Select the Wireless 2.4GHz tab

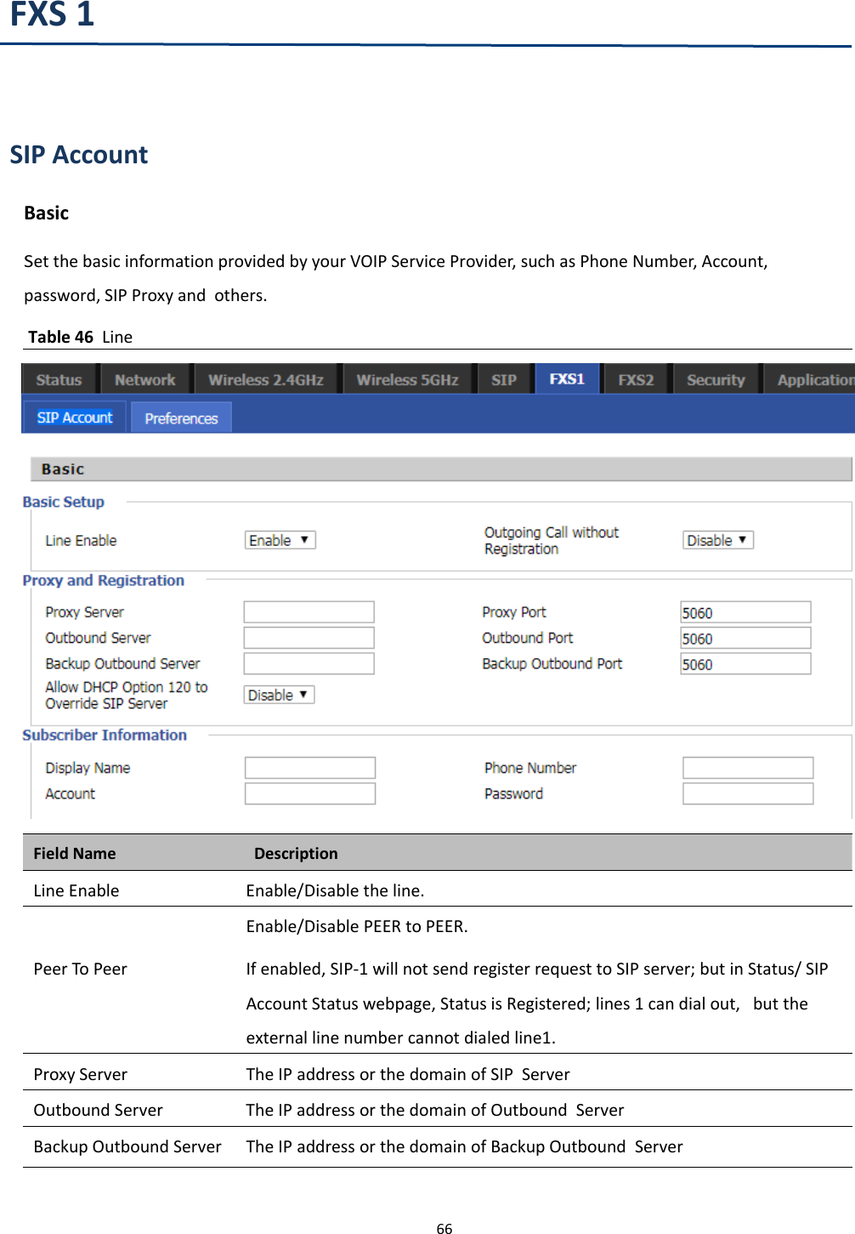266,378
